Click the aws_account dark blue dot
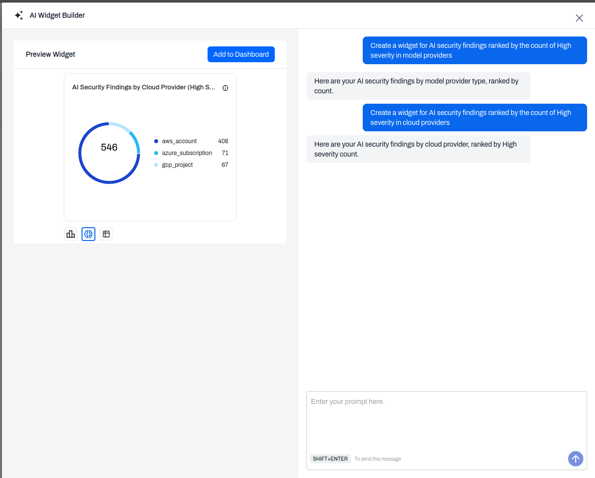Viewport: 595px width, 478px height. coord(156,141)
